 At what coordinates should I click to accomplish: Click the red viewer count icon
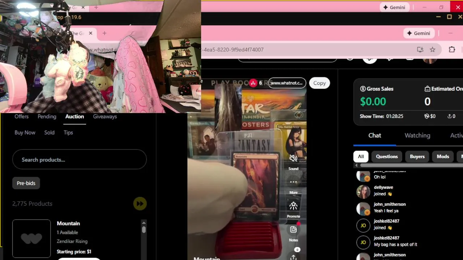pyautogui.click(x=253, y=83)
